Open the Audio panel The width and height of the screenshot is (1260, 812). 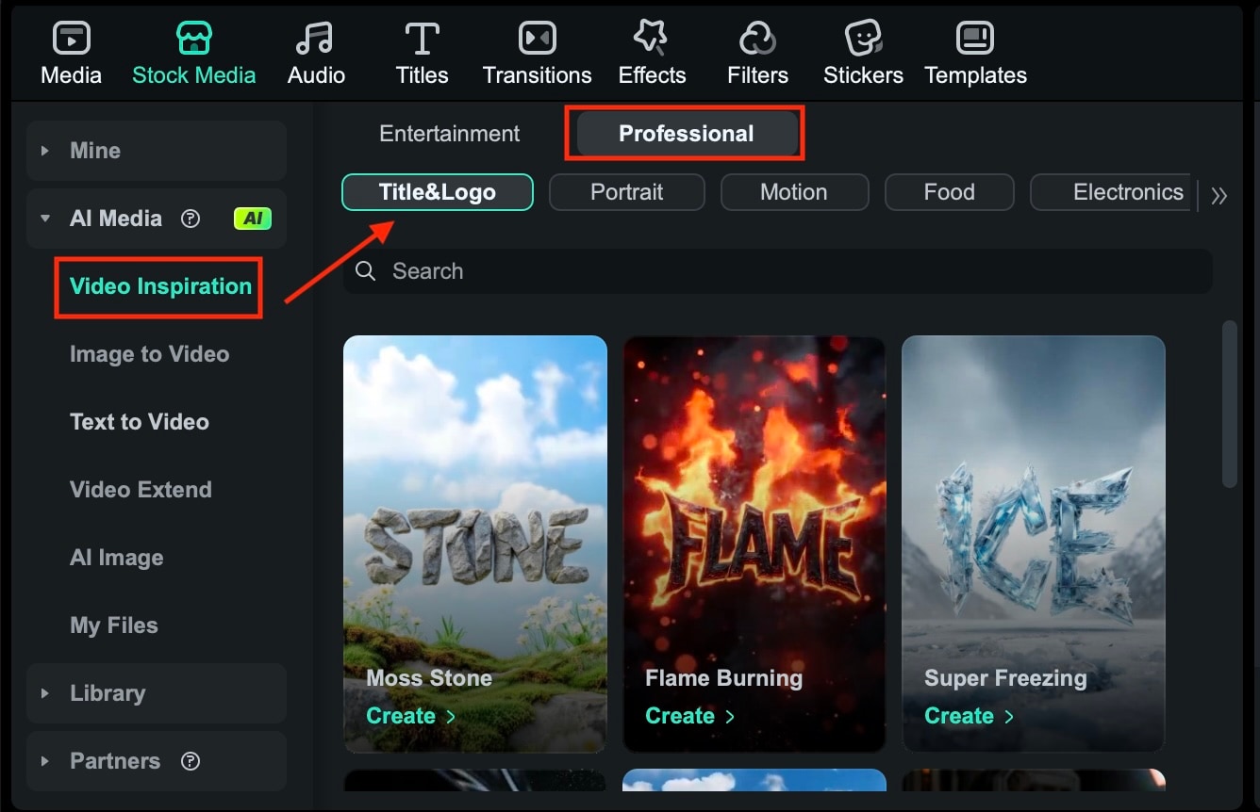point(316,52)
